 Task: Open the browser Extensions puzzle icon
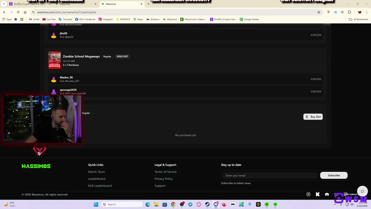[349, 12]
